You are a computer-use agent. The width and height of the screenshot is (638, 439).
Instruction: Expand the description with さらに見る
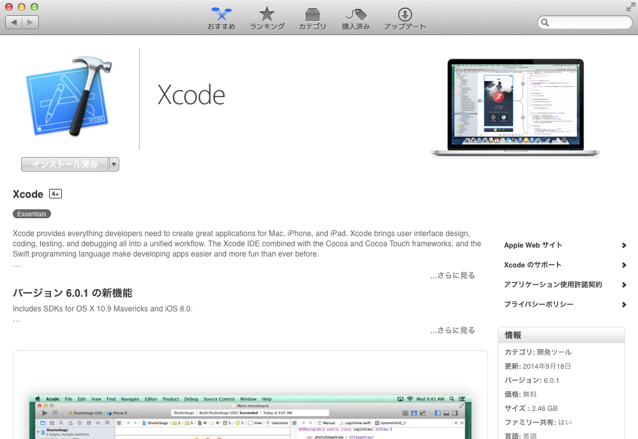point(453,276)
